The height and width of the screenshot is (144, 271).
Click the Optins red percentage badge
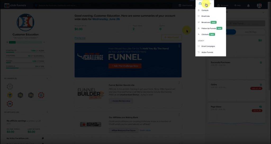(256, 89)
